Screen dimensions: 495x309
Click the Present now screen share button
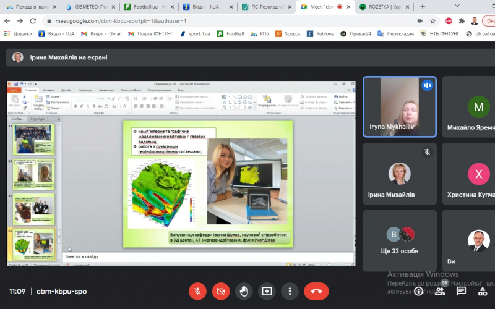[x=267, y=291]
